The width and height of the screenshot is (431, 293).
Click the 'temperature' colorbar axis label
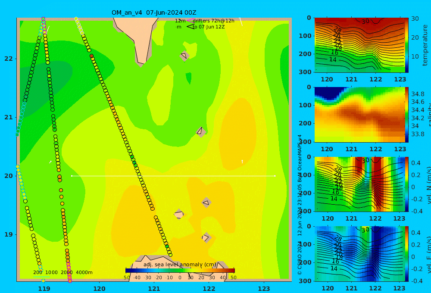(x=425, y=45)
